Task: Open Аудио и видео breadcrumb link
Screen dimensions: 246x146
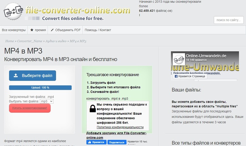Action: coord(56,41)
